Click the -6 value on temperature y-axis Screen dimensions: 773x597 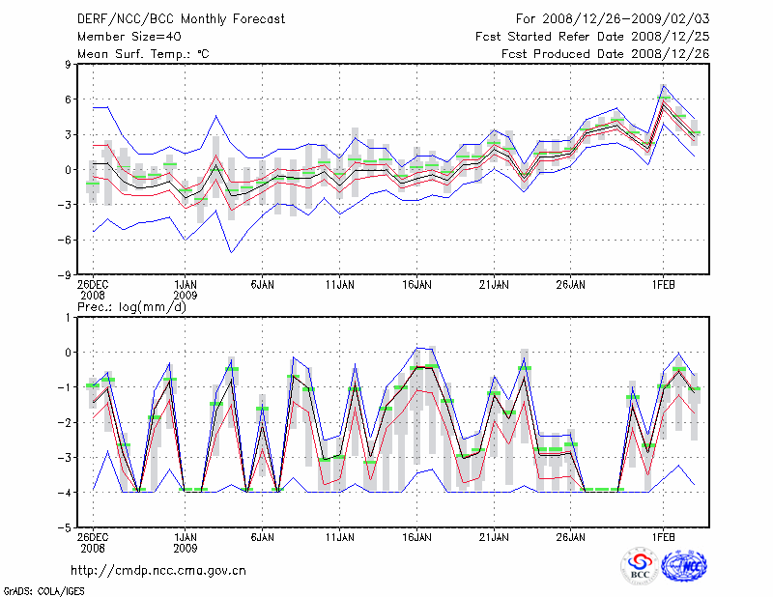[64, 240]
